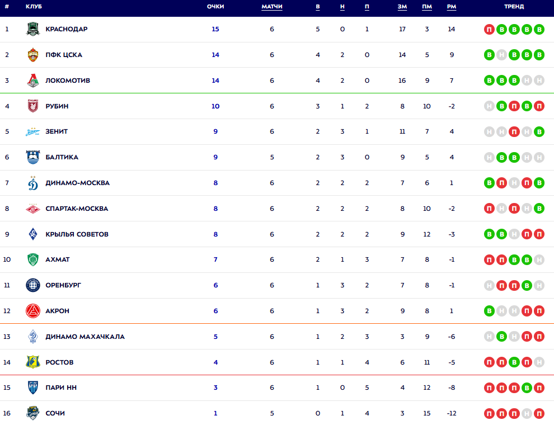Click the РМ goal difference header

(x=452, y=7)
